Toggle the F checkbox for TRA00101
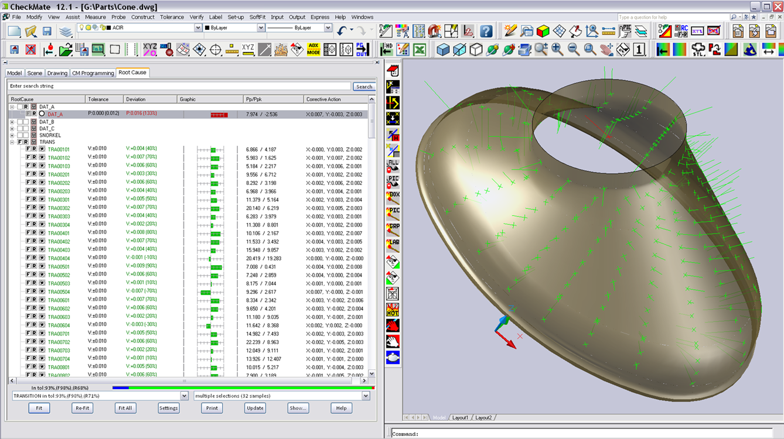Image resolution: width=784 pixels, height=439 pixels. click(x=28, y=149)
